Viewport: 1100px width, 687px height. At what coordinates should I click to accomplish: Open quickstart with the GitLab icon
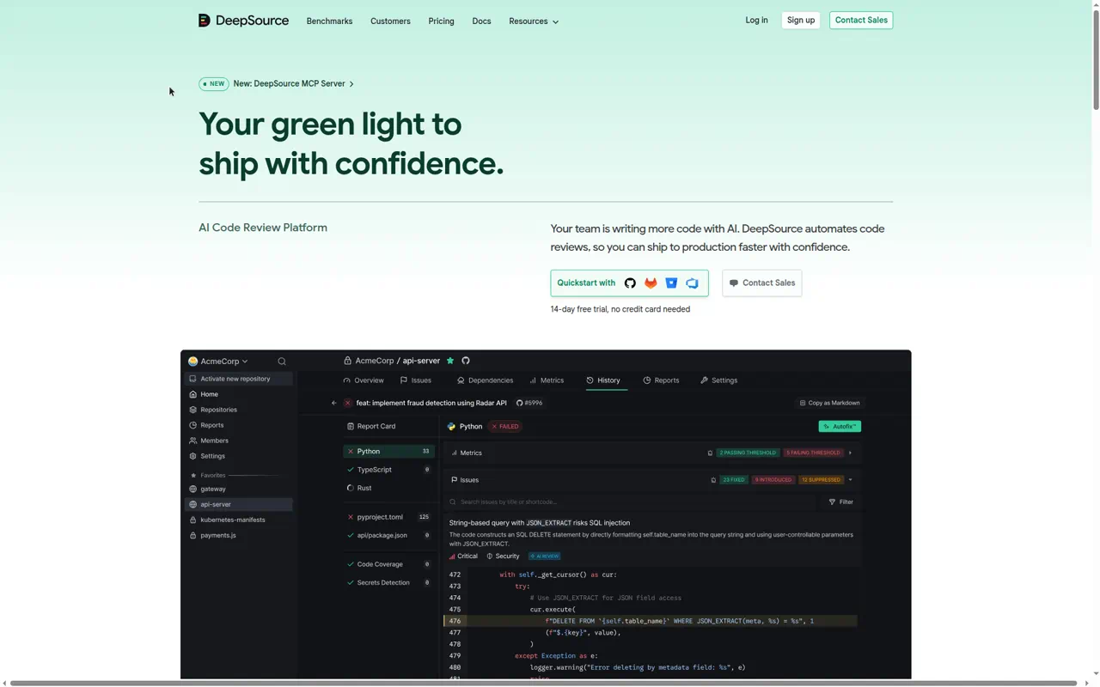(x=651, y=283)
